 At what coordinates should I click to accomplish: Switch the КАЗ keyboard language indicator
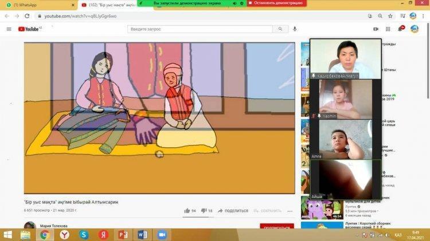point(398,235)
